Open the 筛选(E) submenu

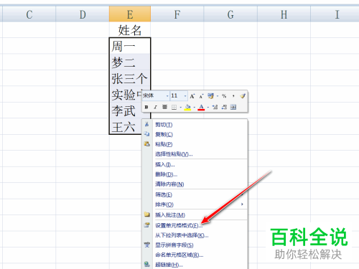[195, 194]
